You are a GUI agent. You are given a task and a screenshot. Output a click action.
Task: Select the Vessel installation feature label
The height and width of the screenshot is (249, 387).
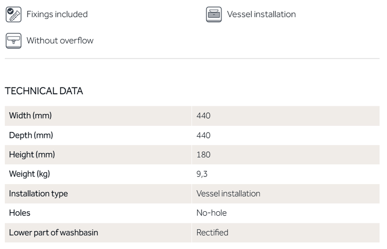[x=261, y=15]
